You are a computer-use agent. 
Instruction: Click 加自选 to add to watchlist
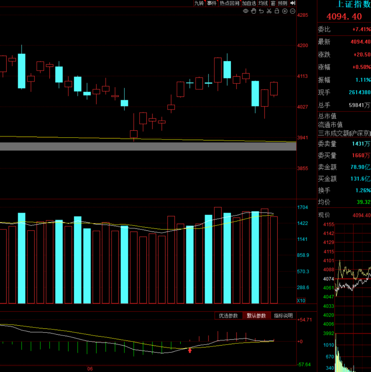(x=249, y=3)
